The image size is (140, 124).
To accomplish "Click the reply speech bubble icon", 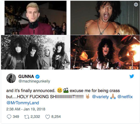I will click(9, 117).
